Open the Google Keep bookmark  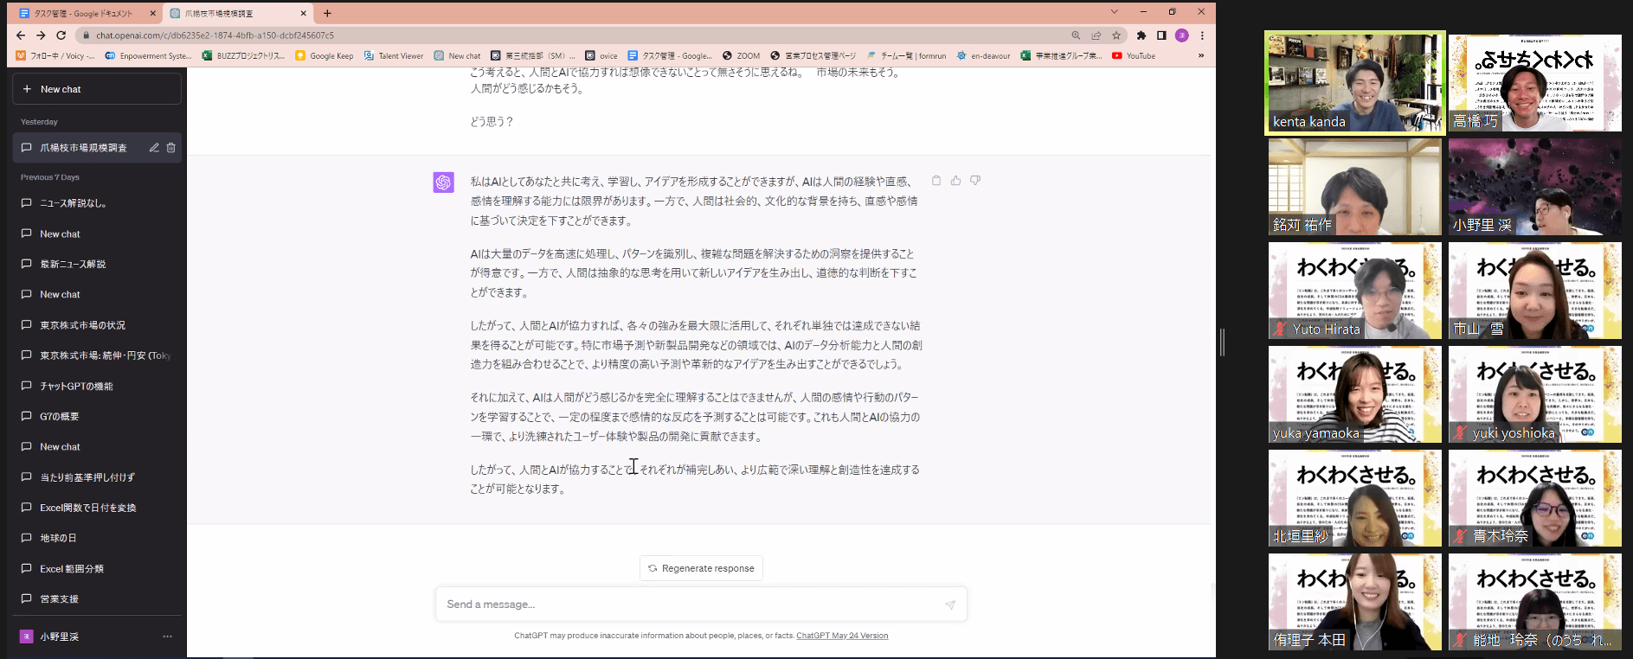325,55
